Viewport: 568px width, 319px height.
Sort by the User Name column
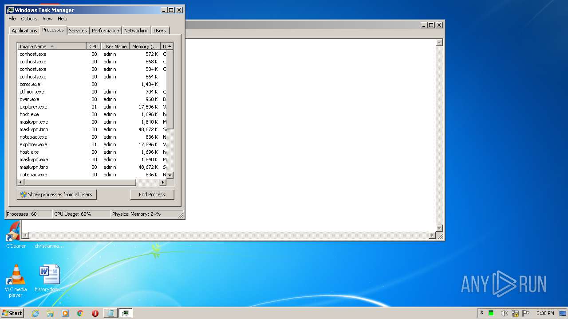115,47
